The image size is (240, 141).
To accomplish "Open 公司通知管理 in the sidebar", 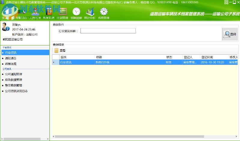I will tap(14, 74).
